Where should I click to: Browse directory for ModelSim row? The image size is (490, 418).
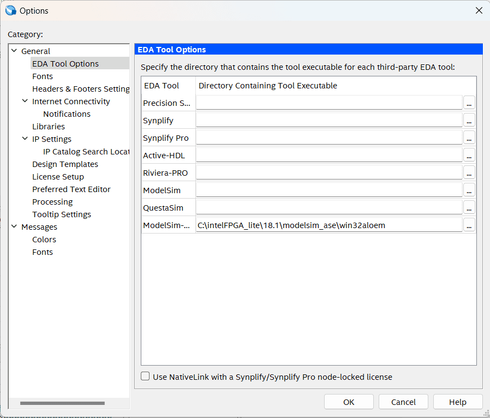pyautogui.click(x=469, y=190)
